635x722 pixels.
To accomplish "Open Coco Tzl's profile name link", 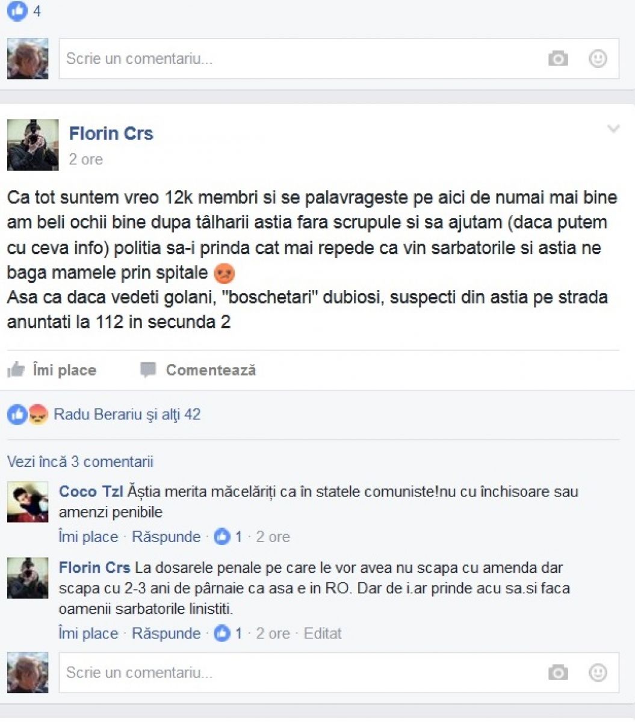I will pos(91,492).
